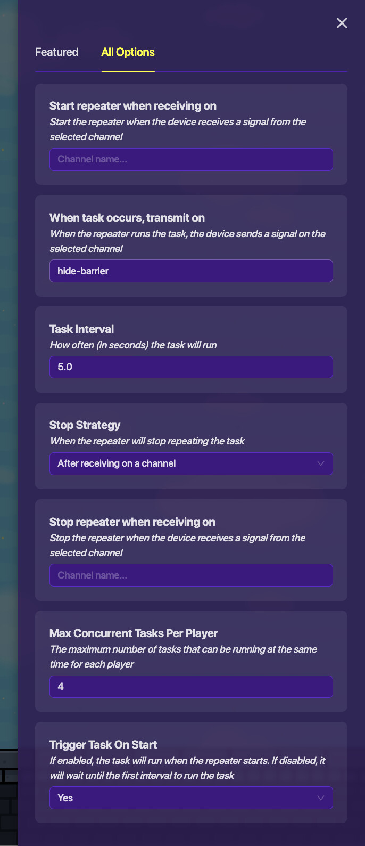
Task: Click the Trigger Task On Start heading
Action: (103, 745)
